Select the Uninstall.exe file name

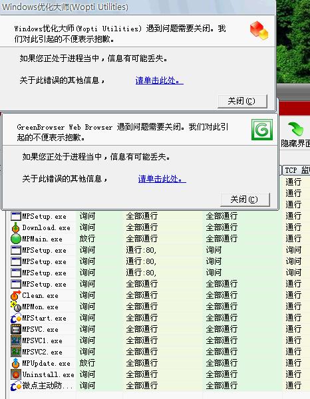(x=49, y=374)
